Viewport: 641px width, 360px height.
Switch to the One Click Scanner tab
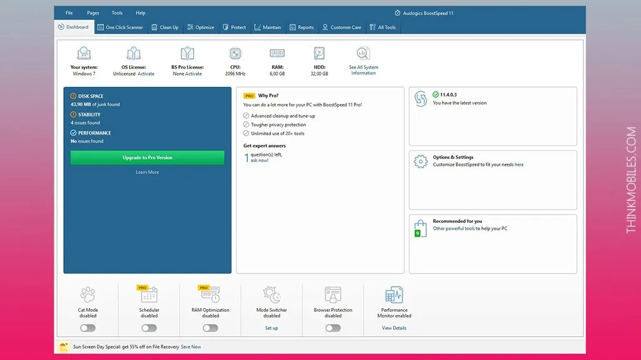[120, 28]
